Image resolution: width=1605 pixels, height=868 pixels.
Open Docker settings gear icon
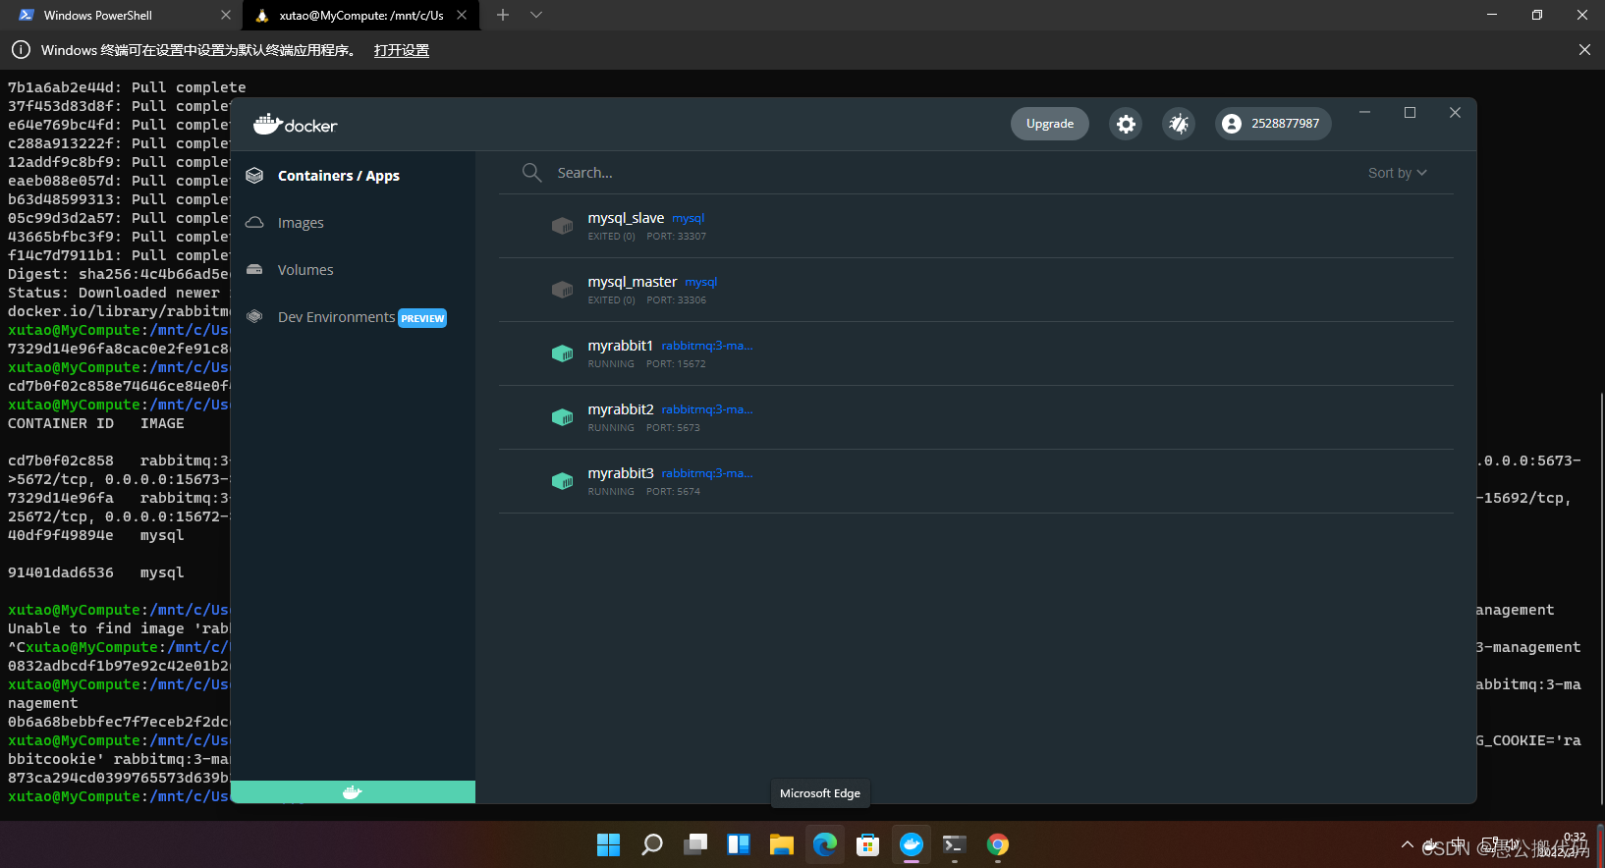tap(1126, 124)
